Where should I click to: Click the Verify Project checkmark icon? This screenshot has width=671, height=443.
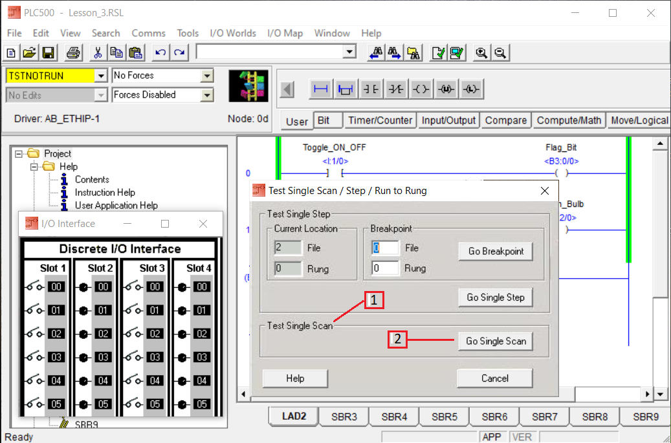[457, 52]
